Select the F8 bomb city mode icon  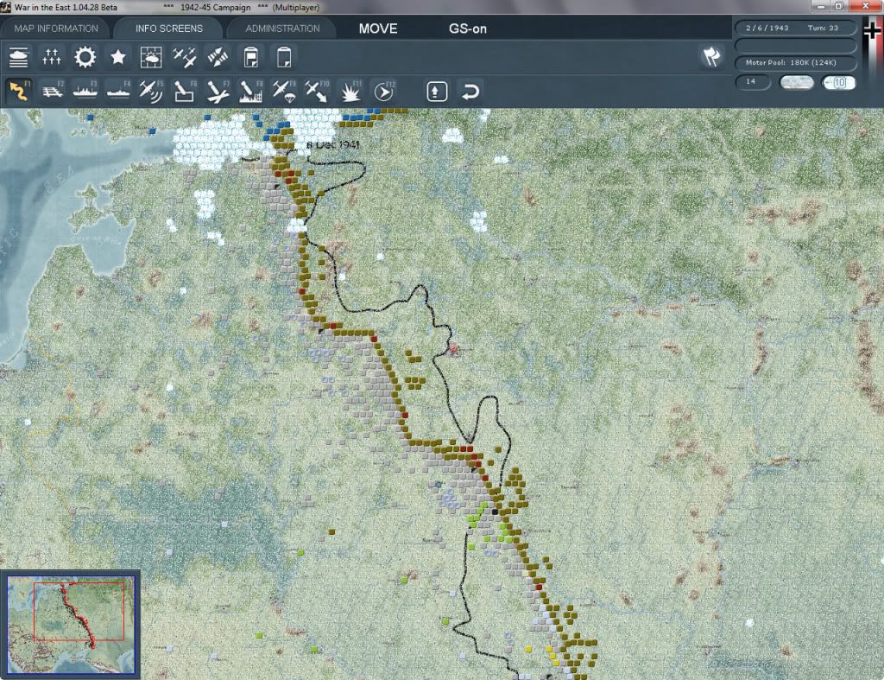(251, 92)
